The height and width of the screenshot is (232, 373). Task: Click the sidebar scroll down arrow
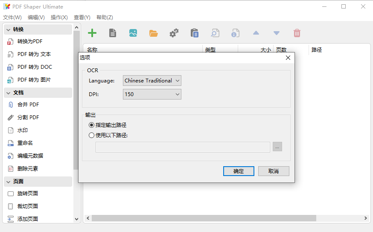coord(76,219)
